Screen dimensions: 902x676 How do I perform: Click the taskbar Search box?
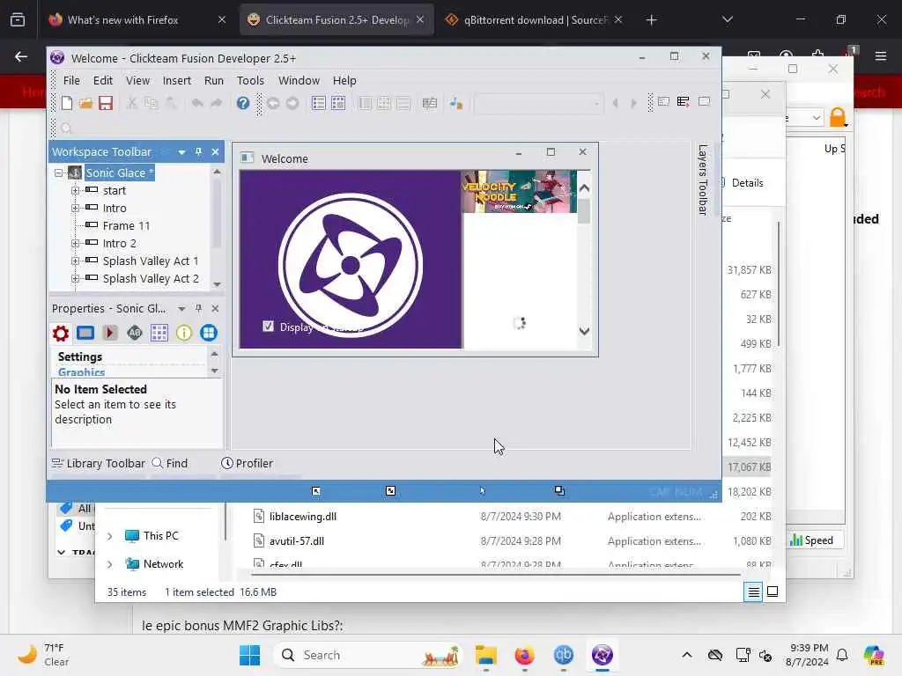pyautogui.click(x=368, y=655)
